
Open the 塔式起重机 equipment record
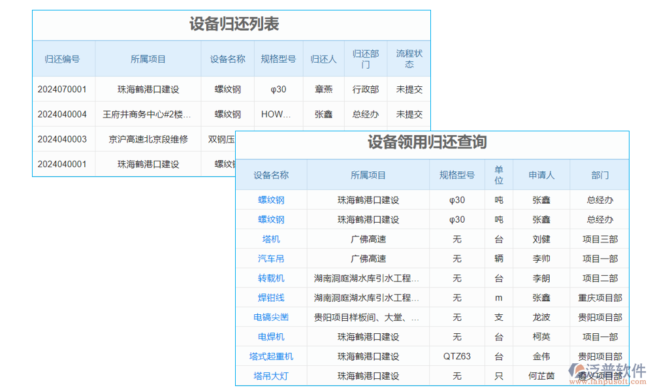pyautogui.click(x=271, y=356)
